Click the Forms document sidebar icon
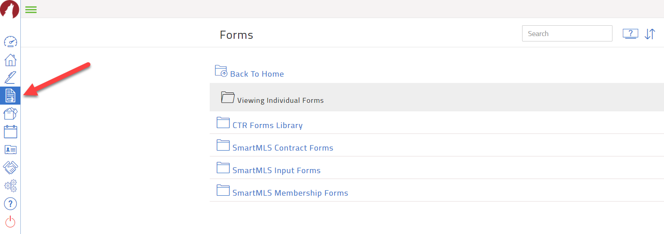Screen dimensions: 664x234 [x=10, y=95]
